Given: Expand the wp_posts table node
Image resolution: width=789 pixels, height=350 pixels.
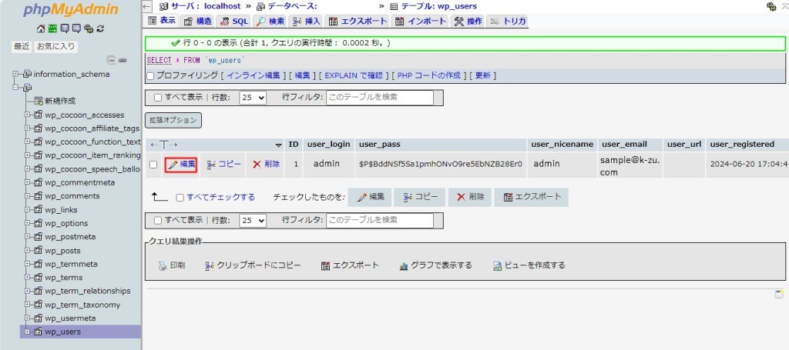Looking at the screenshot, I should [x=28, y=251].
